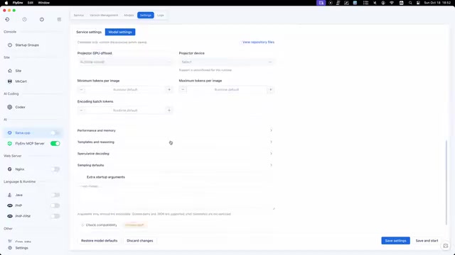Click the Discard changes button
This screenshot has height=255, width=455.
point(140,241)
